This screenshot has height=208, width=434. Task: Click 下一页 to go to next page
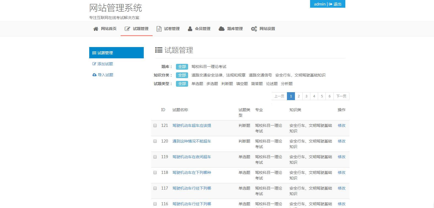pyautogui.click(x=341, y=96)
